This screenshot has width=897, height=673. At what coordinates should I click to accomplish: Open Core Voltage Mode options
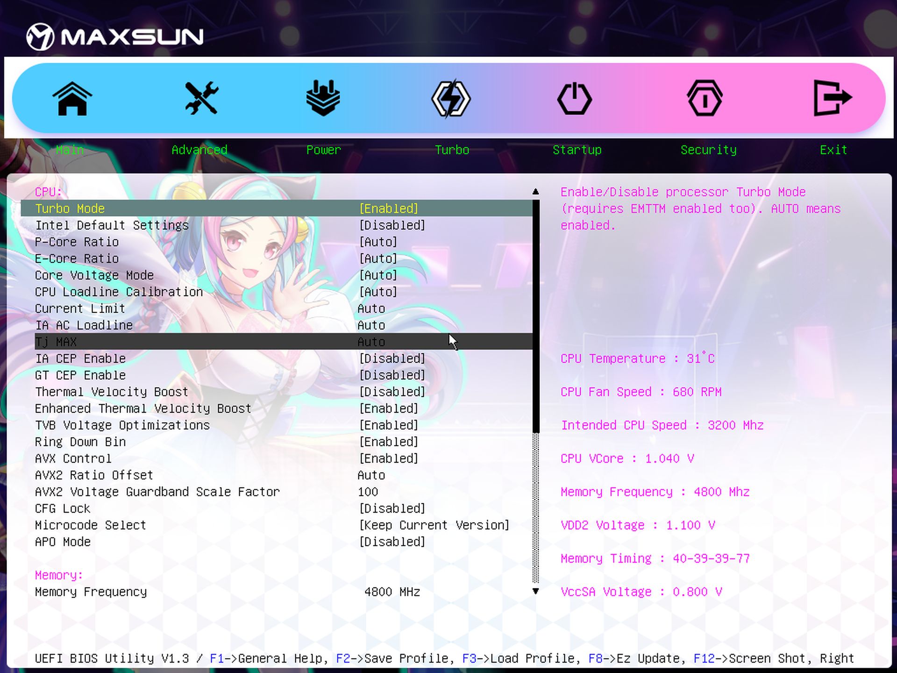point(378,275)
